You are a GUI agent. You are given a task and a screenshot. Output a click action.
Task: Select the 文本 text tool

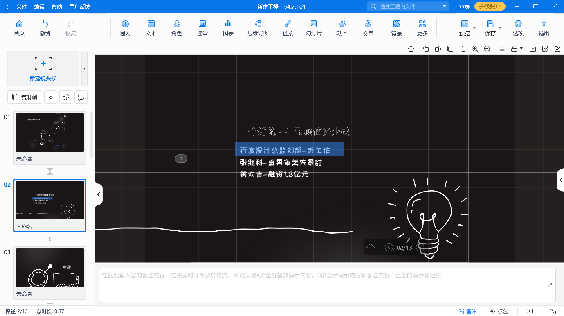(x=151, y=28)
